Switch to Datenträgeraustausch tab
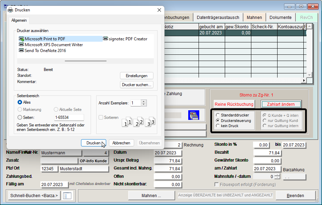 pyautogui.click(x=218, y=18)
